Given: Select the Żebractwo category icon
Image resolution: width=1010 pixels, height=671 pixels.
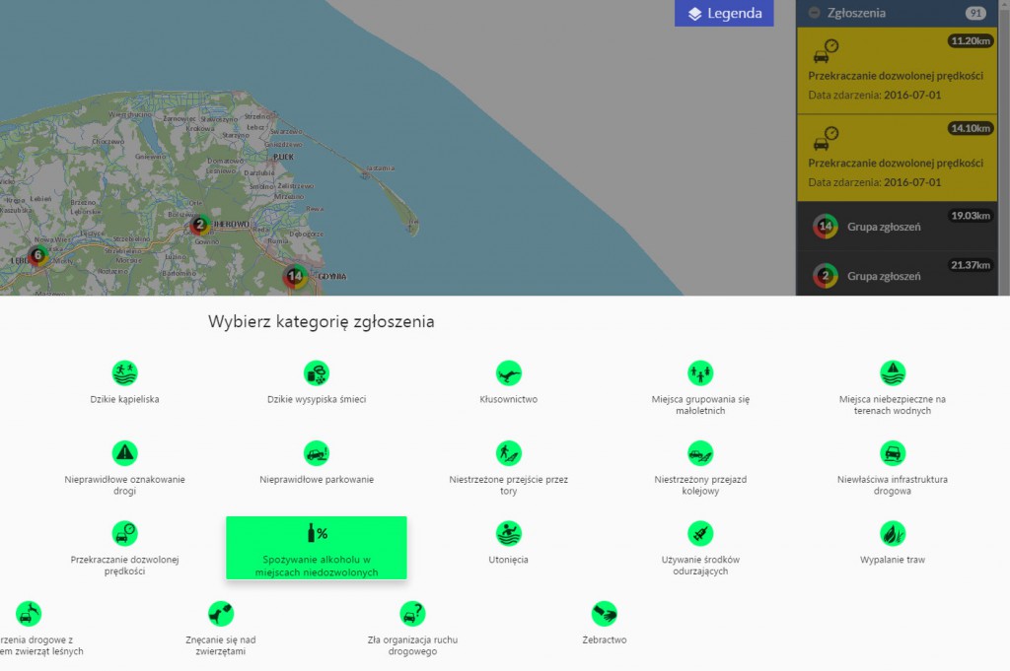Looking at the screenshot, I should coord(604,614).
